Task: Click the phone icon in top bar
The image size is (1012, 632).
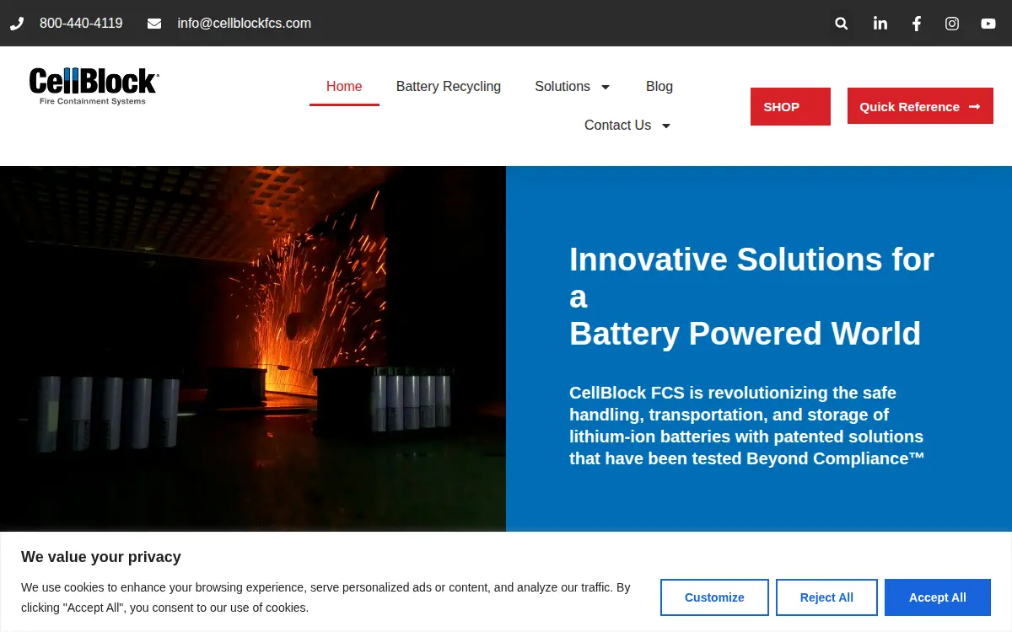Action: click(17, 24)
